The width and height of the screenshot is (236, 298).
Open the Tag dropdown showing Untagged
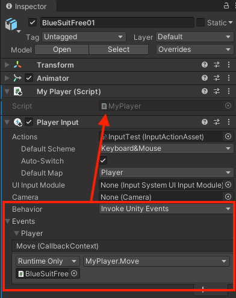coord(84,37)
